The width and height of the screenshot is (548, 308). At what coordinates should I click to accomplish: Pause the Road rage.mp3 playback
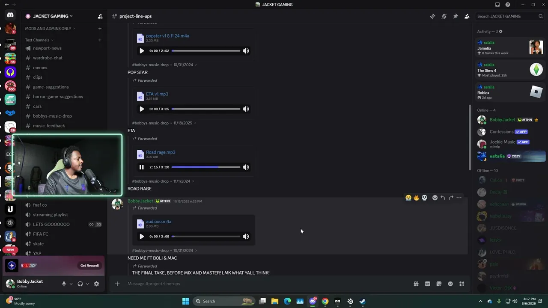(x=142, y=167)
